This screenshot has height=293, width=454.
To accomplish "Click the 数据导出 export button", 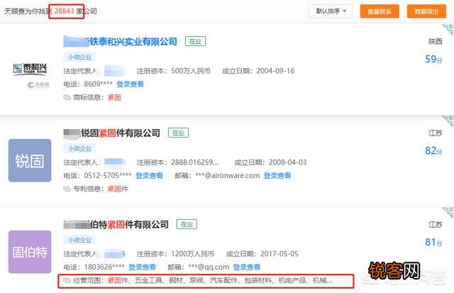I will click(426, 11).
